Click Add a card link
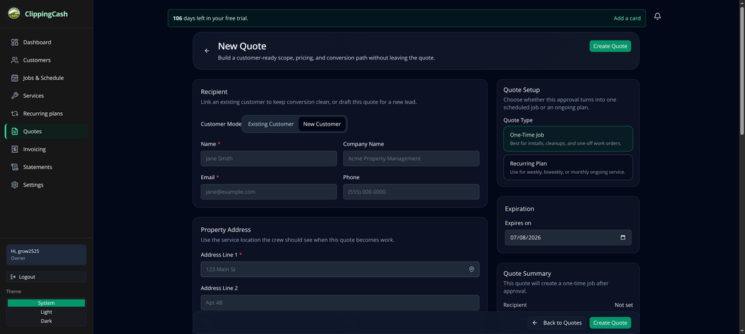 tap(626, 18)
